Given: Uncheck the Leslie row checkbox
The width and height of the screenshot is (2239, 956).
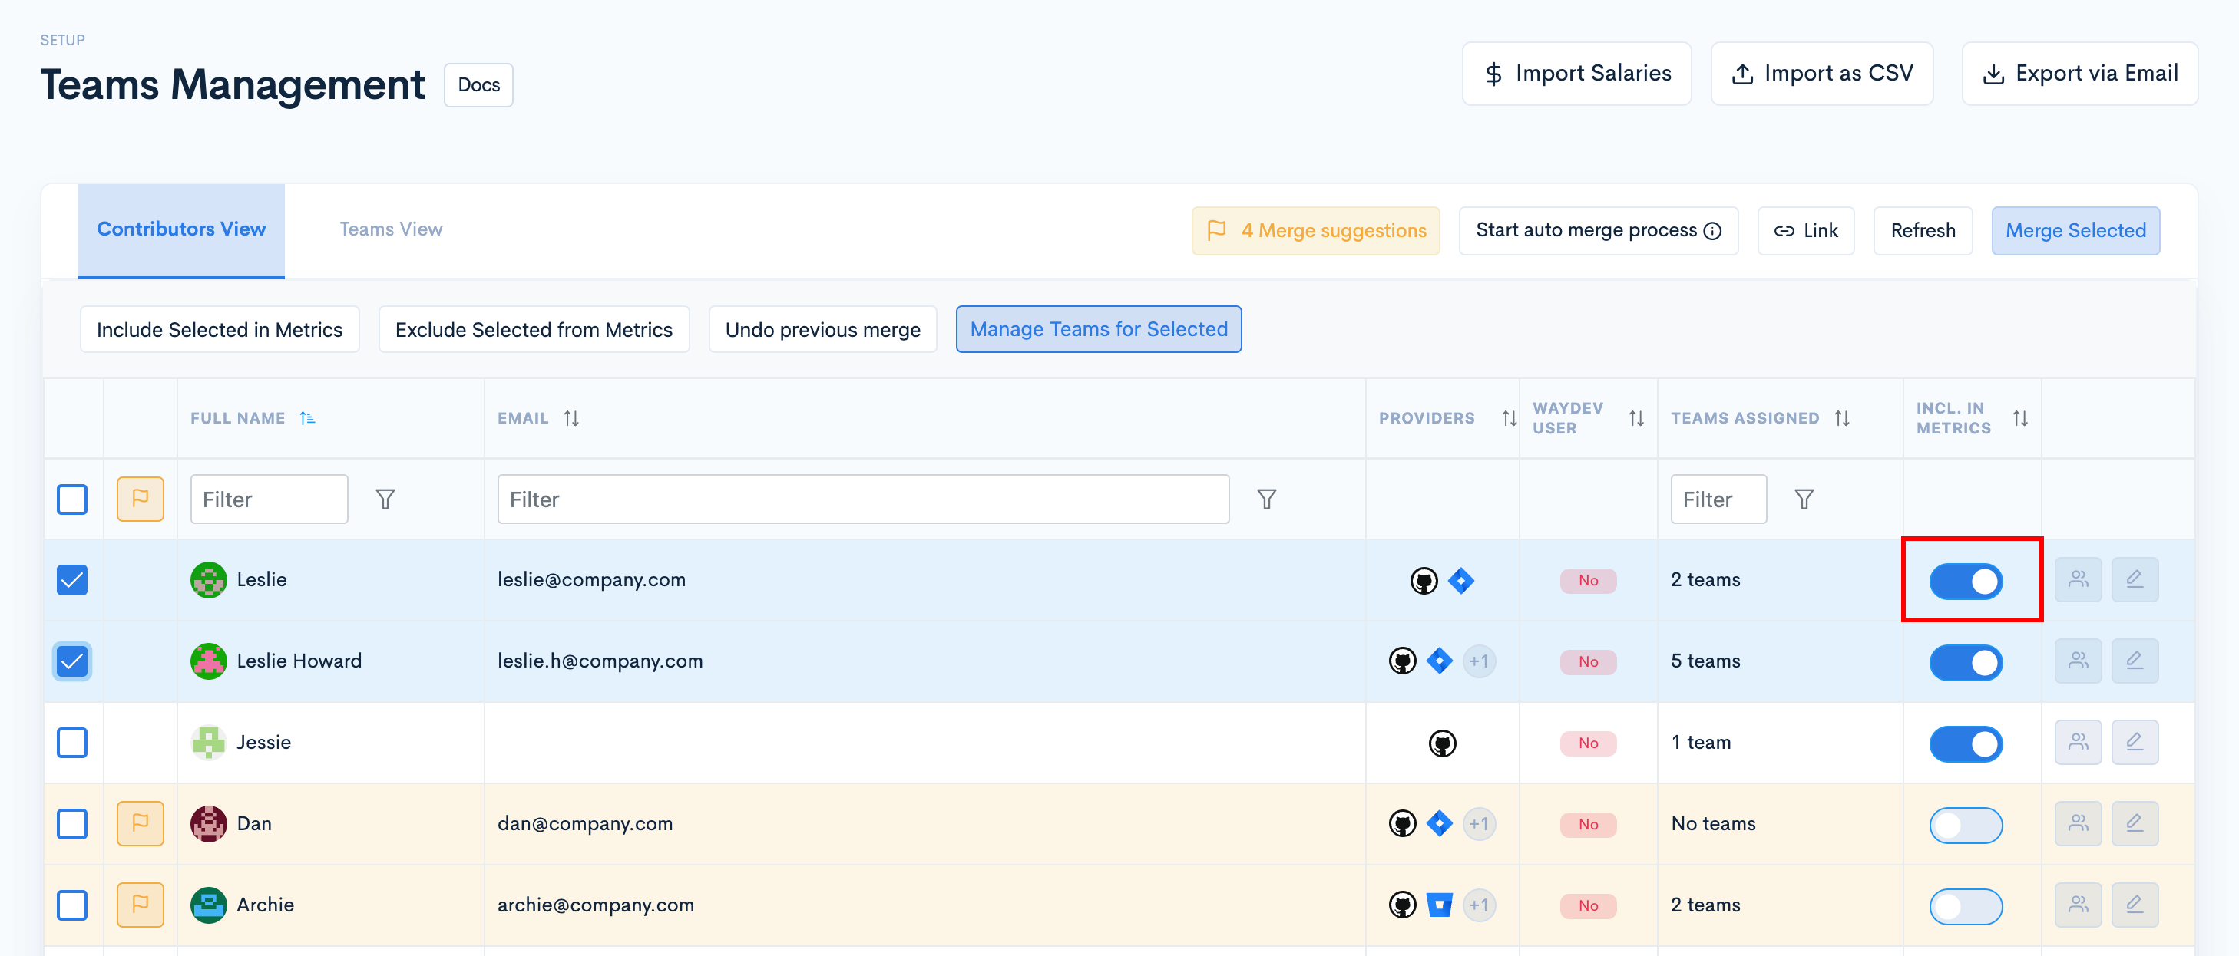Looking at the screenshot, I should [x=72, y=580].
